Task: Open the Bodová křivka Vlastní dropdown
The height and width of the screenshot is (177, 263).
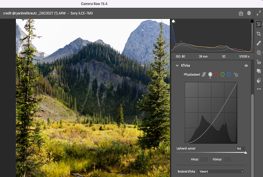Action: coord(221,171)
